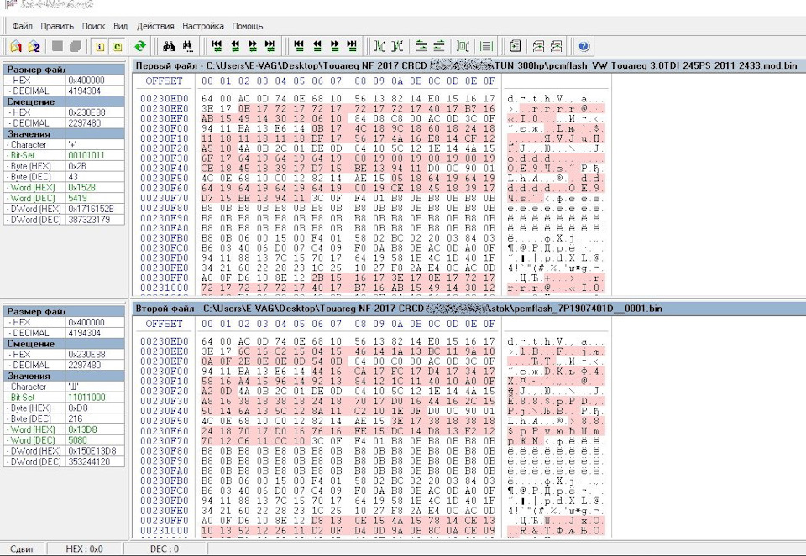Open help with the blue question icon
The image size is (806, 556).
(x=584, y=46)
